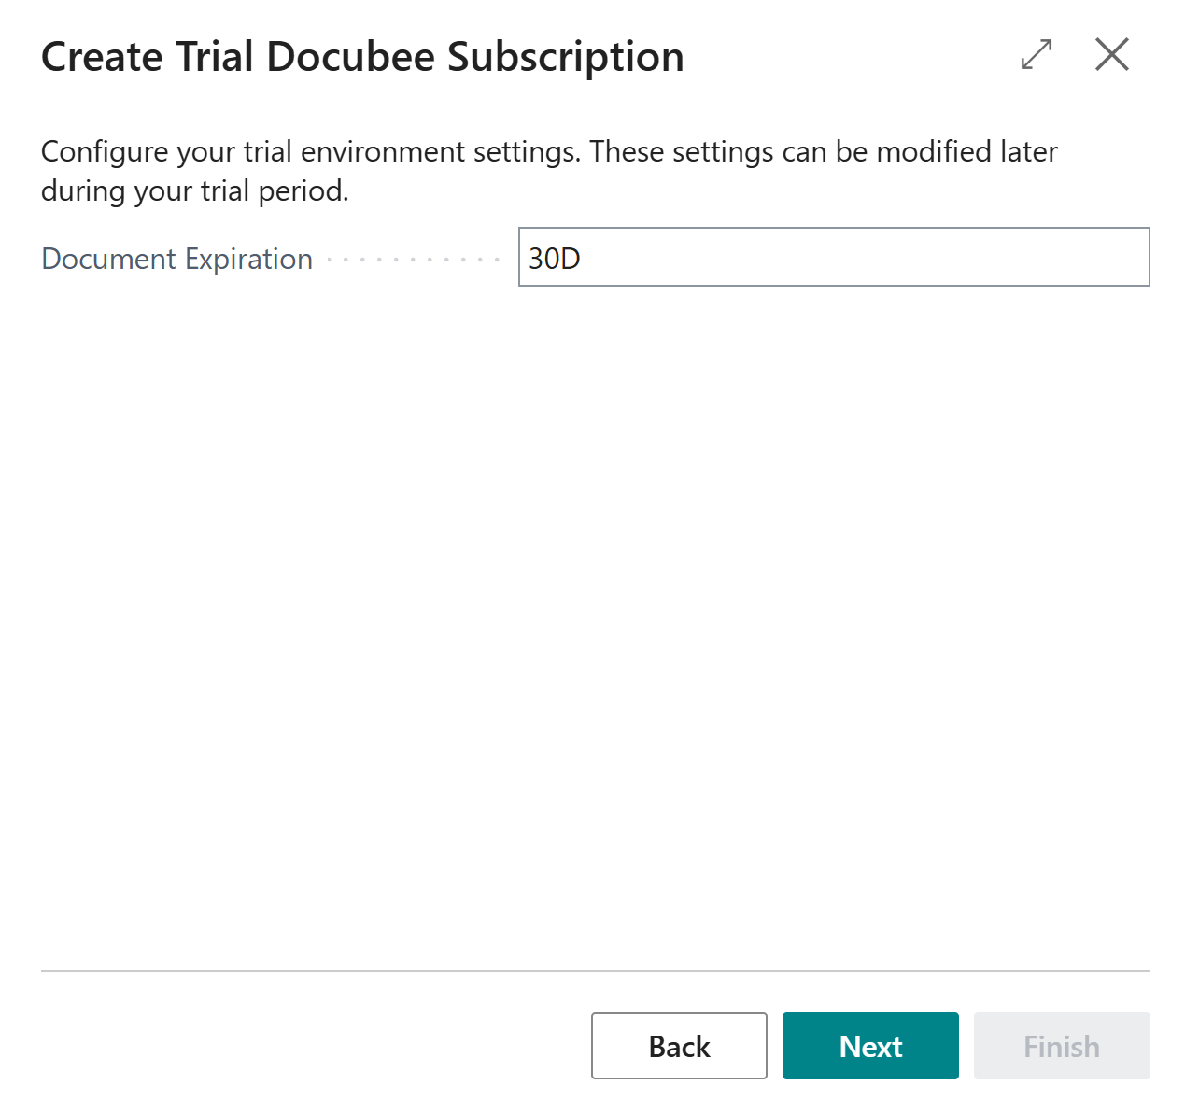Close the Create Trial Docubee Subscription dialog
The width and height of the screenshot is (1185, 1113).
pos(1112,54)
